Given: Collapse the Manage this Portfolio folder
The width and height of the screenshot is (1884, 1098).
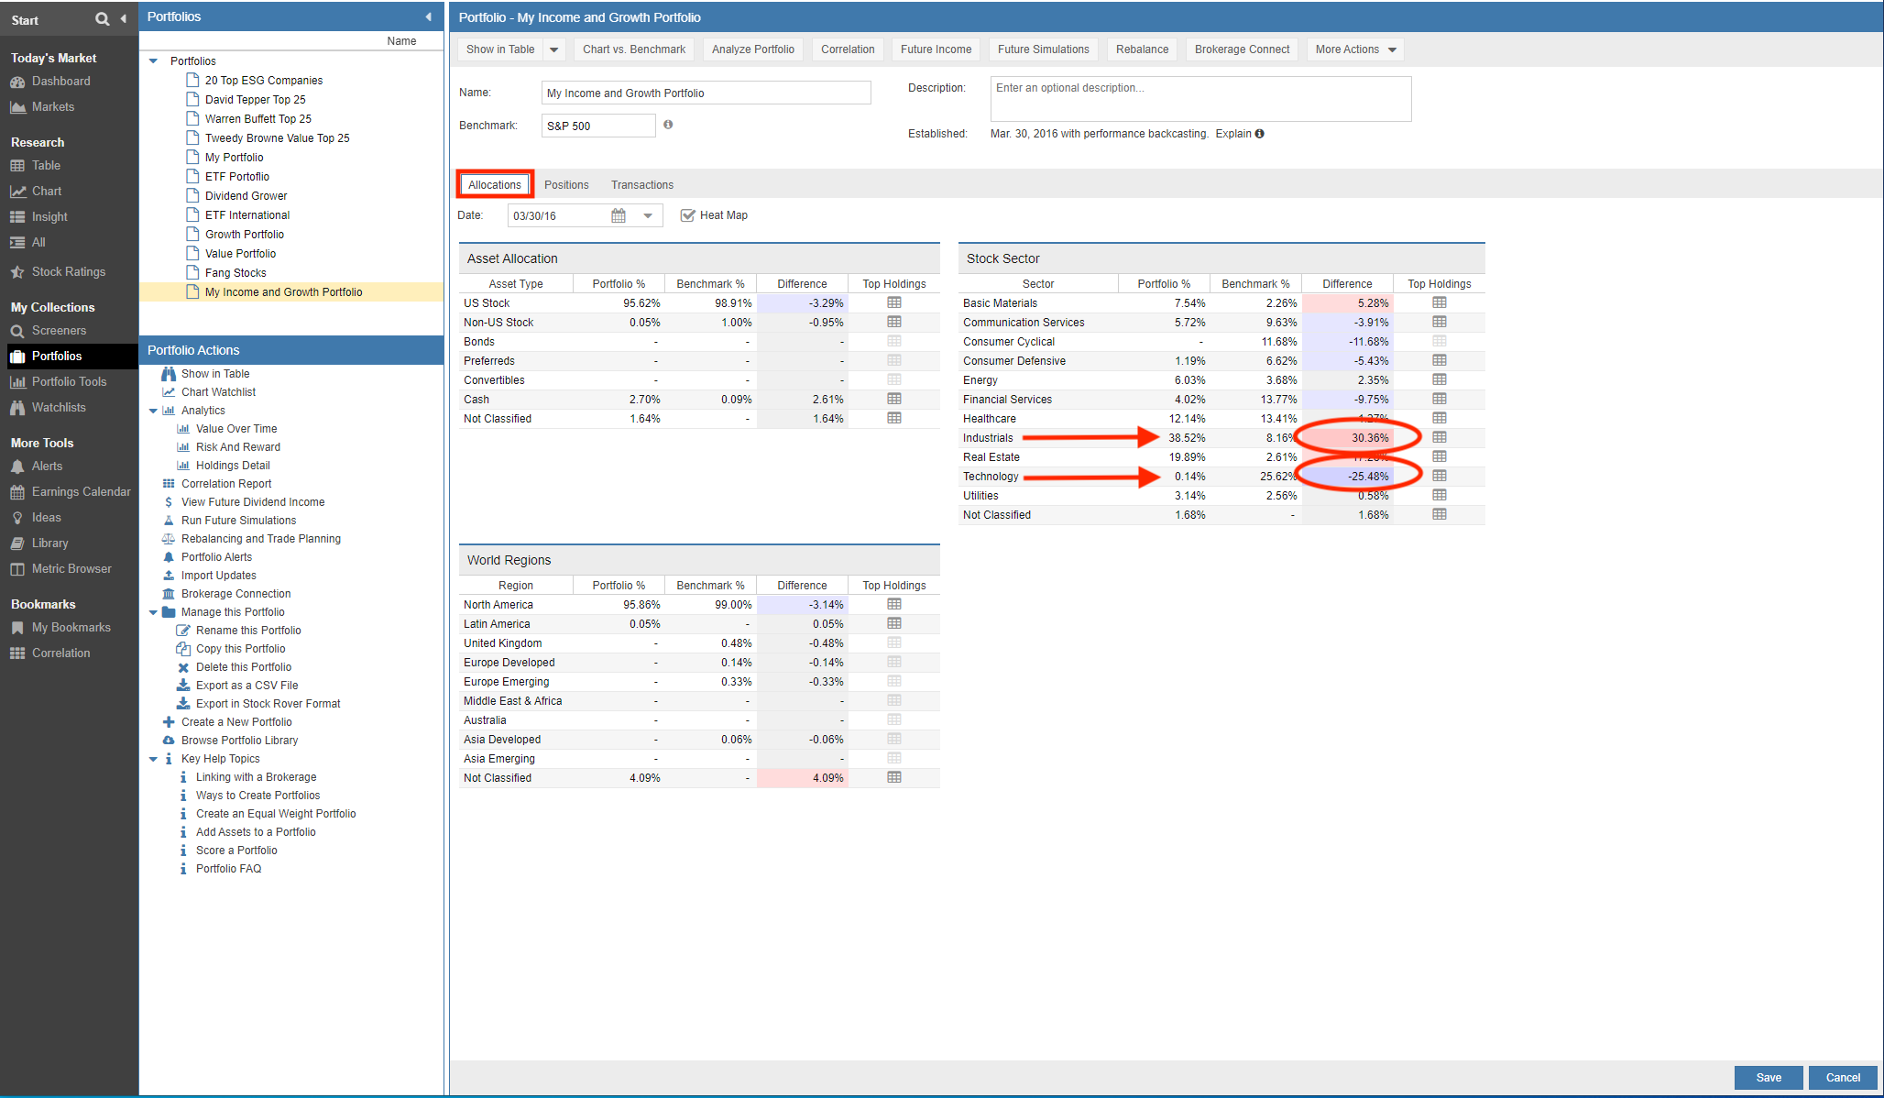Looking at the screenshot, I should (x=153, y=612).
